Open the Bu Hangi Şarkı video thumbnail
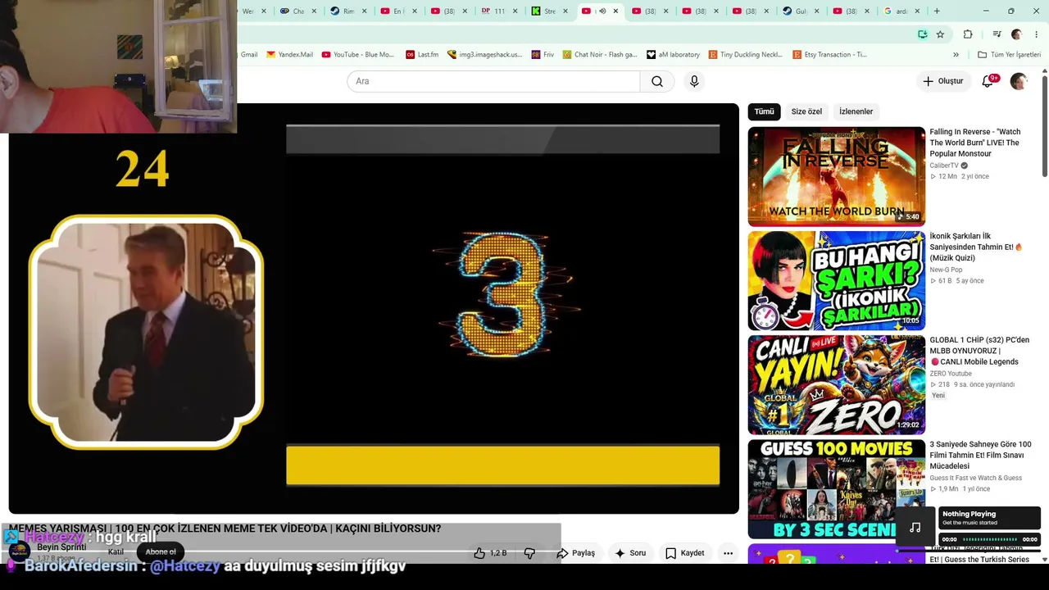 [837, 281]
